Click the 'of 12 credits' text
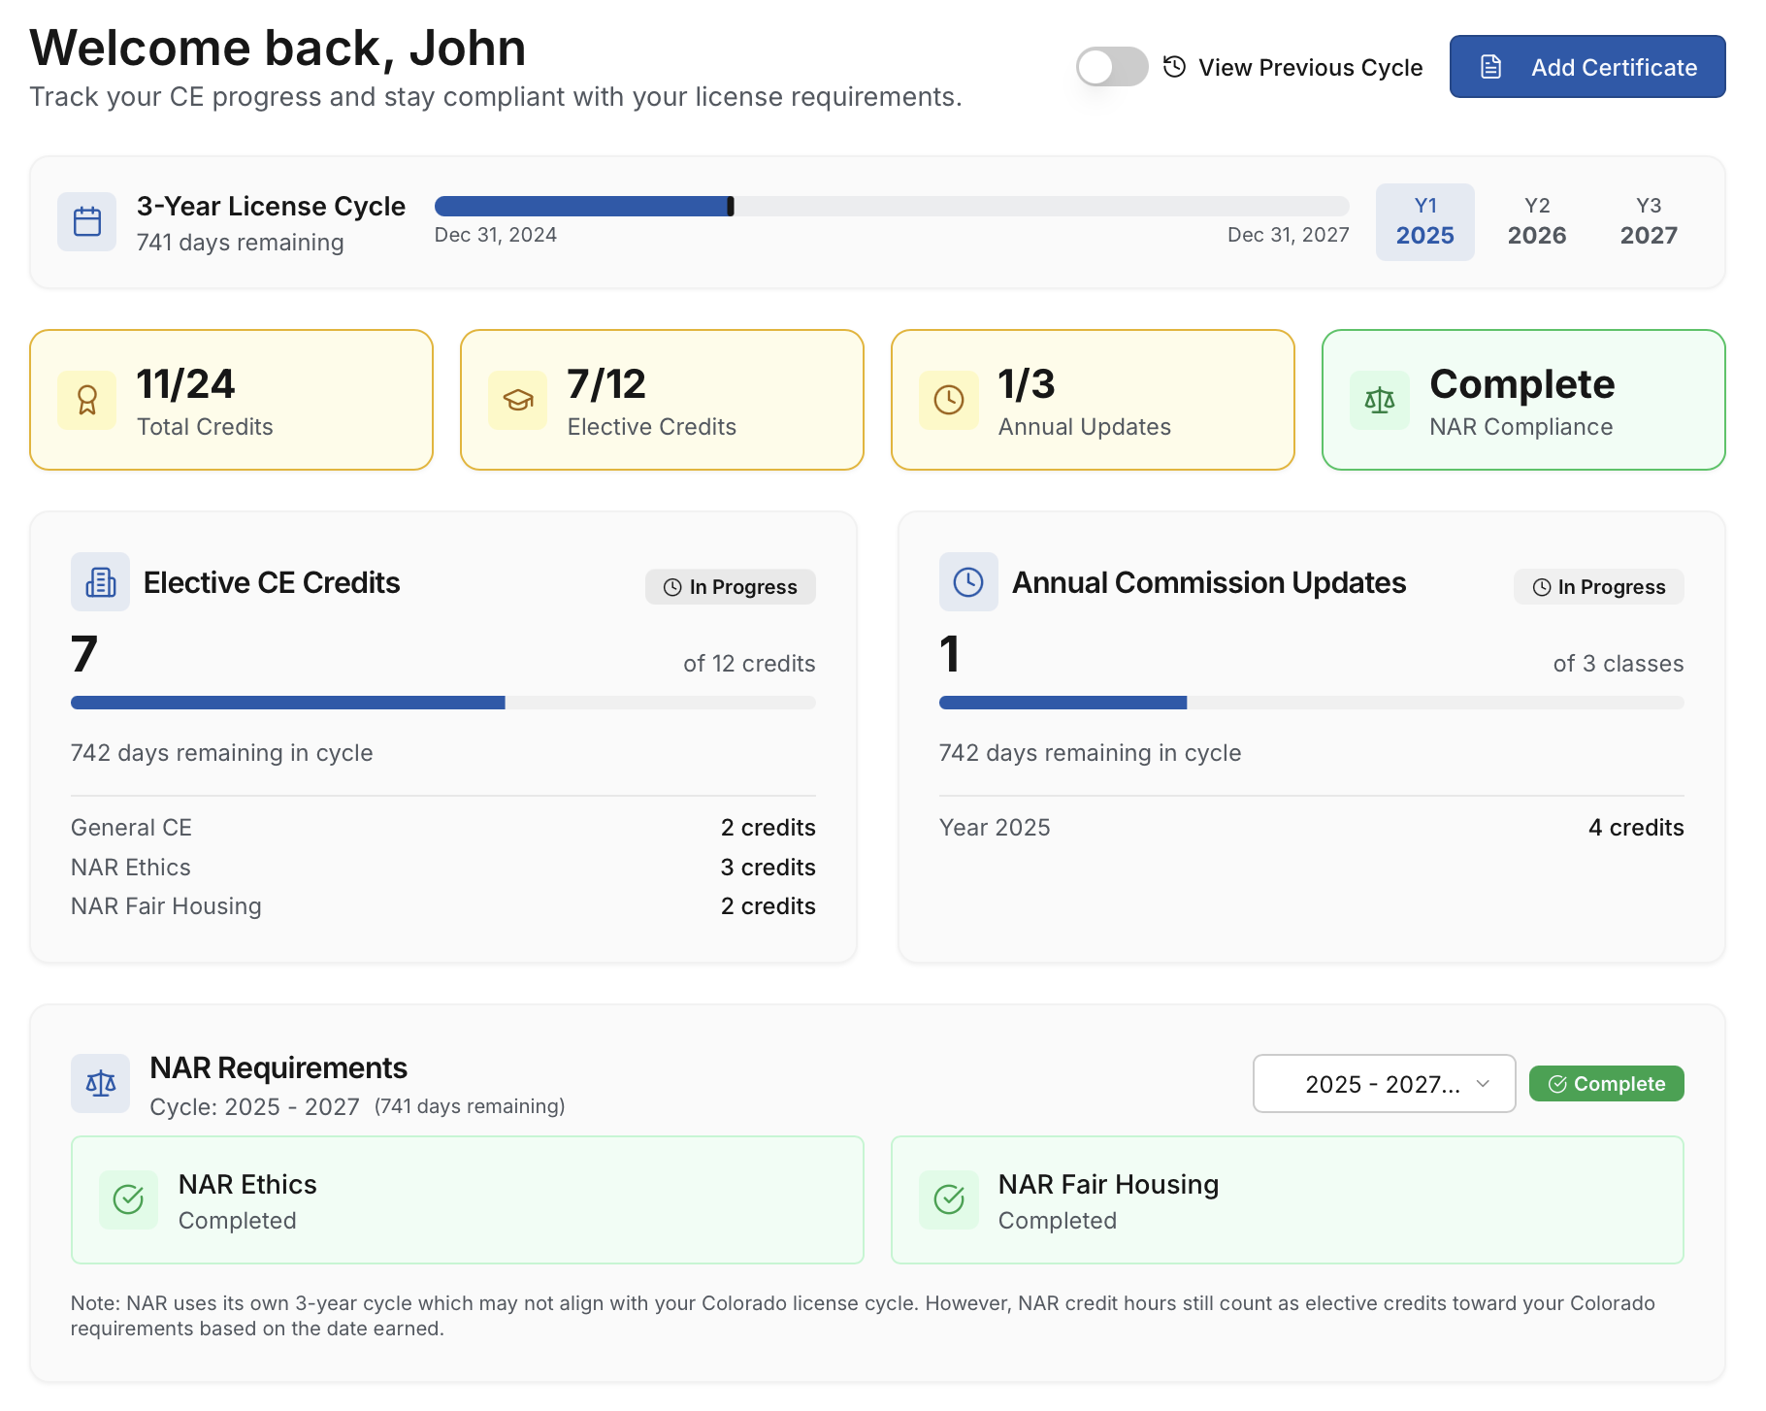Image resolution: width=1766 pixels, height=1411 pixels. pos(749,664)
